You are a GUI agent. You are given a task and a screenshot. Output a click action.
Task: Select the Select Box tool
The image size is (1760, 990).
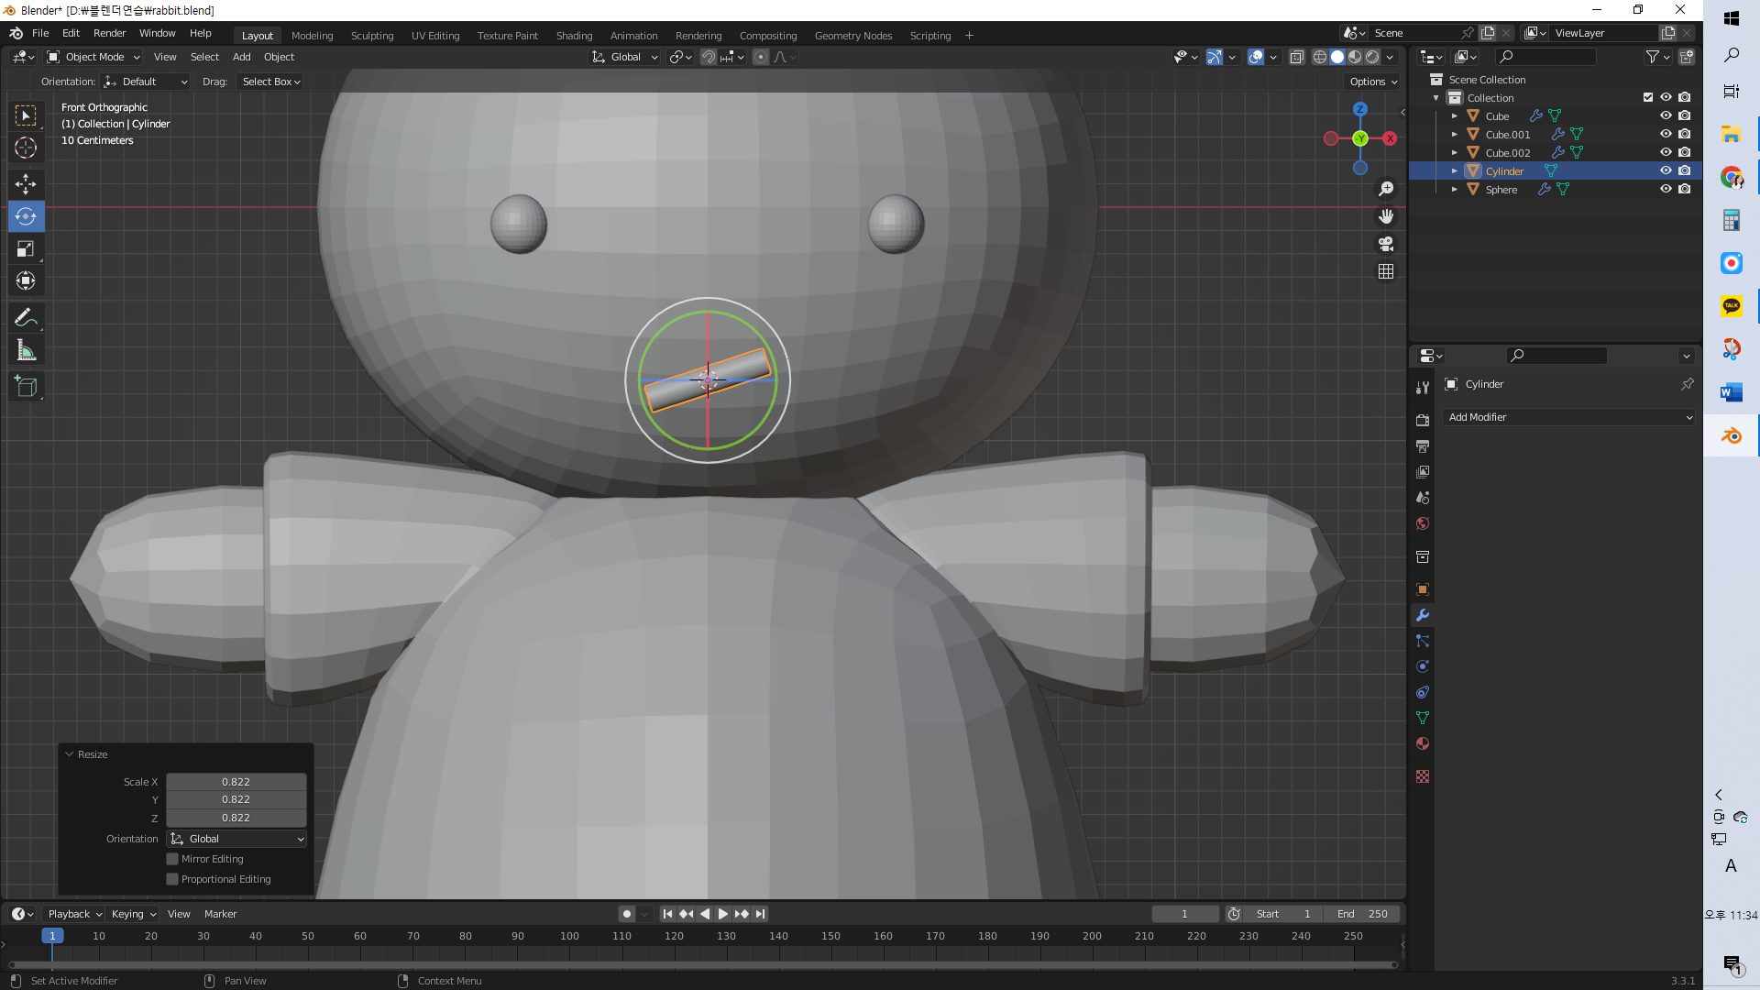(26, 115)
